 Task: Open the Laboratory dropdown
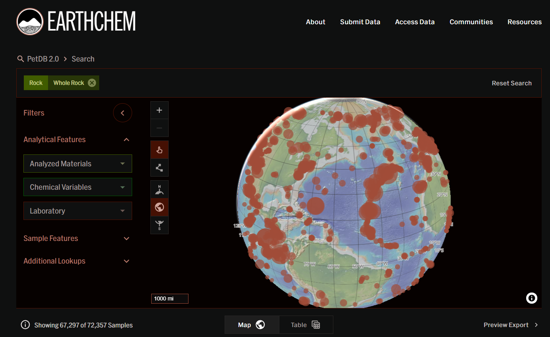78,211
